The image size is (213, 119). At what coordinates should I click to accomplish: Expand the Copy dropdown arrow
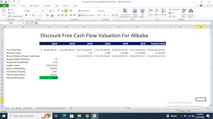click(x=16, y=13)
